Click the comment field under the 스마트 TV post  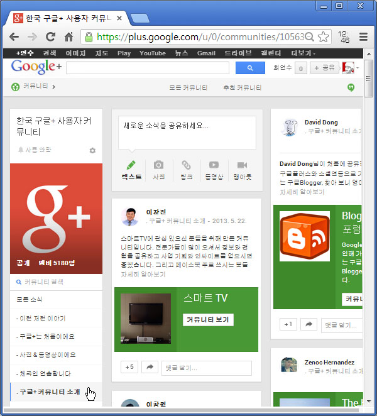tap(207, 368)
